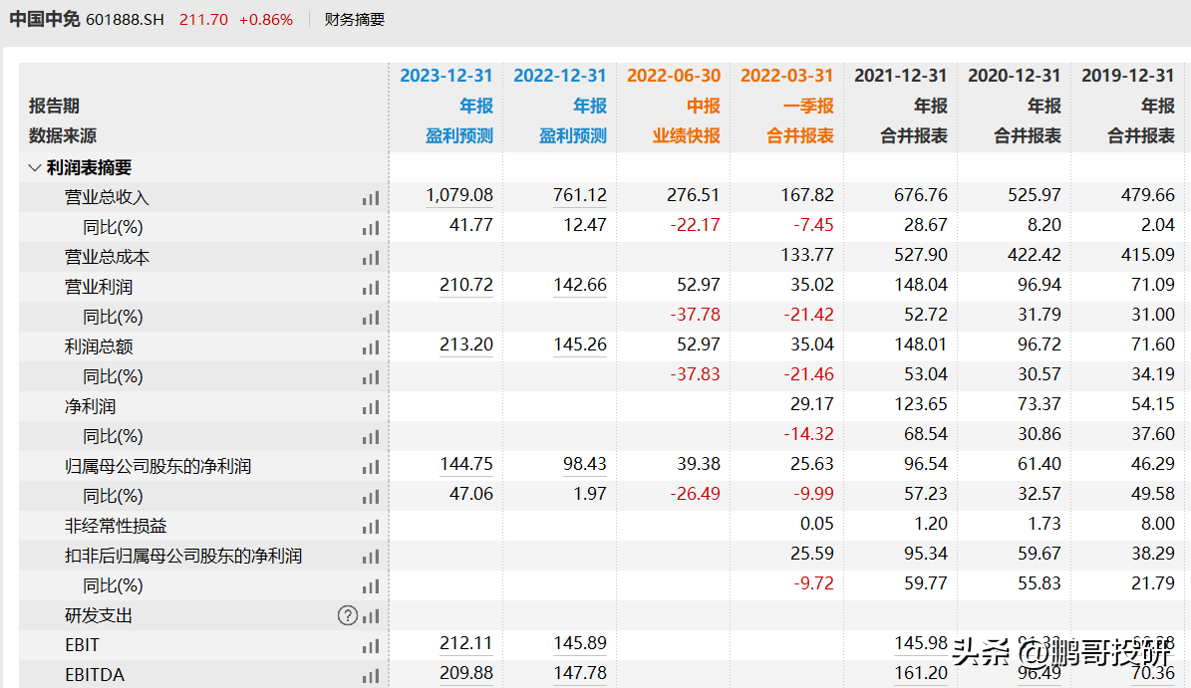Image resolution: width=1191 pixels, height=688 pixels.
Task: Click 盈利预测 under the 2022-12-31 column
Action: click(x=573, y=135)
